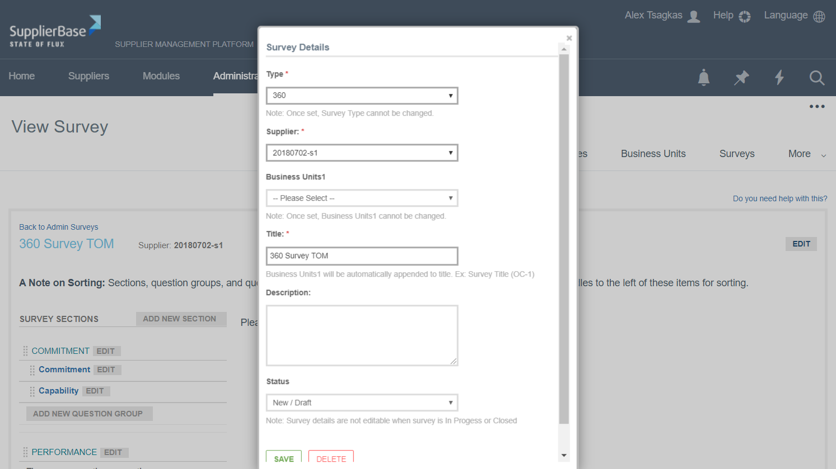Select the Surveys tab
836x469 pixels.
click(x=736, y=154)
